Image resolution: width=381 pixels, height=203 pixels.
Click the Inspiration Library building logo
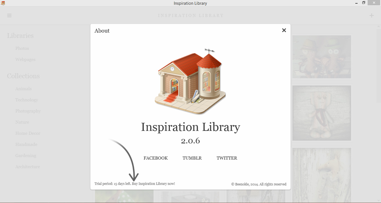point(191,81)
